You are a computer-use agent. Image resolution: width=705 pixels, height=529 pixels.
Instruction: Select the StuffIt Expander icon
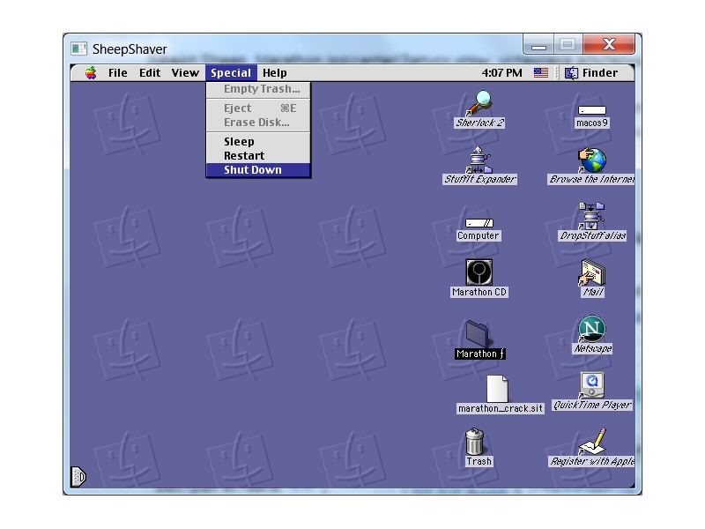pyautogui.click(x=479, y=160)
